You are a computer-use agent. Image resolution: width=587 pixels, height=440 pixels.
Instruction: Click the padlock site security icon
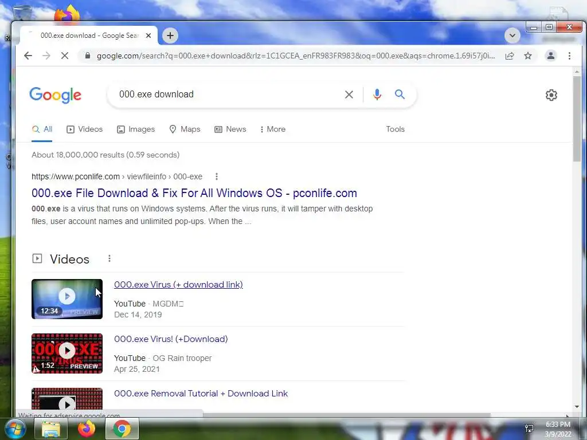[88, 56]
